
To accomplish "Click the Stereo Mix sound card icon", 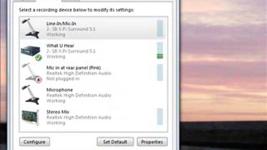I will tap(30, 117).
